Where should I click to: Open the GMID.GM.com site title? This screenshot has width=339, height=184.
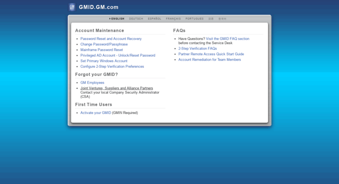(99, 7)
